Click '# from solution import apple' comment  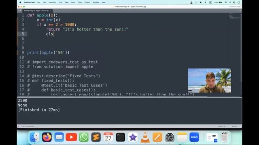pos(60,66)
